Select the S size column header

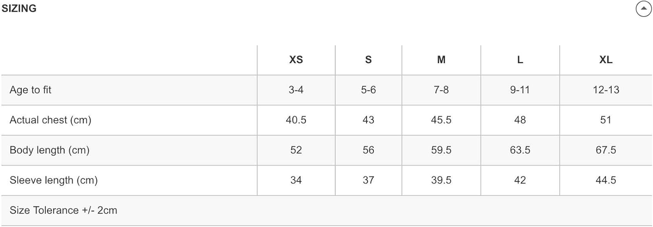click(x=368, y=60)
